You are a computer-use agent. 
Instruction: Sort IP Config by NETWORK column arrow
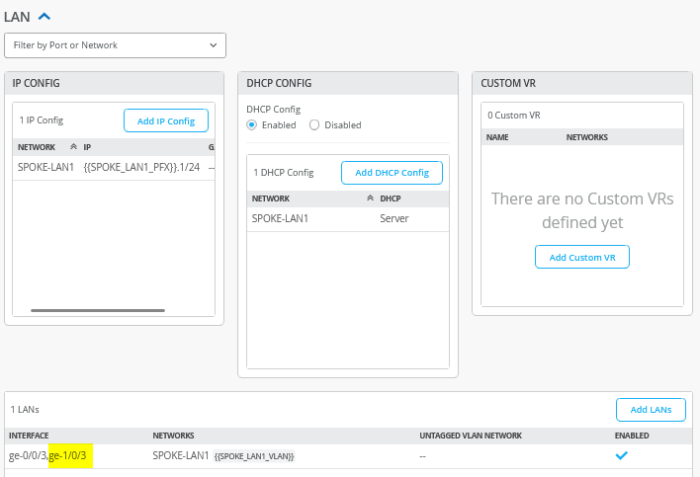click(74, 147)
